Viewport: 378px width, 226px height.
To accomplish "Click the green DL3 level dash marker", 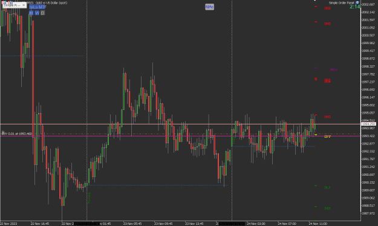I will [316, 186].
